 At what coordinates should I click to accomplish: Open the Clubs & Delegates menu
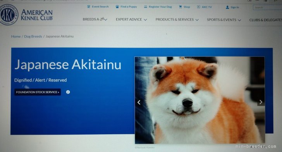pyautogui.click(x=265, y=20)
